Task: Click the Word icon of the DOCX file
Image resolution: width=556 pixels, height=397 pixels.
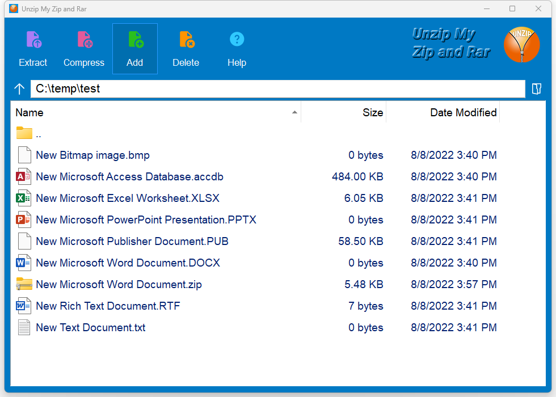Action: point(23,263)
